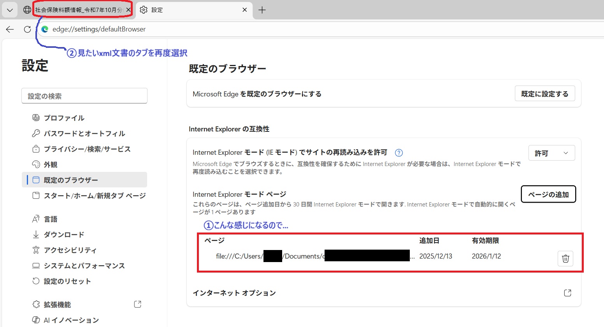Switch to the 社会保険料額情報 tab
604x327 pixels.
click(78, 10)
